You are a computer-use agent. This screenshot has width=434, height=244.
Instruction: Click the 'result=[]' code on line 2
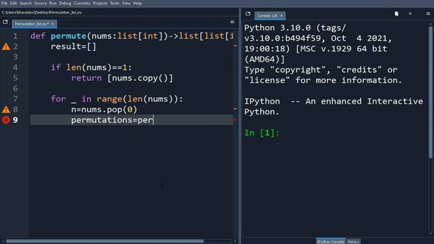[73, 47]
